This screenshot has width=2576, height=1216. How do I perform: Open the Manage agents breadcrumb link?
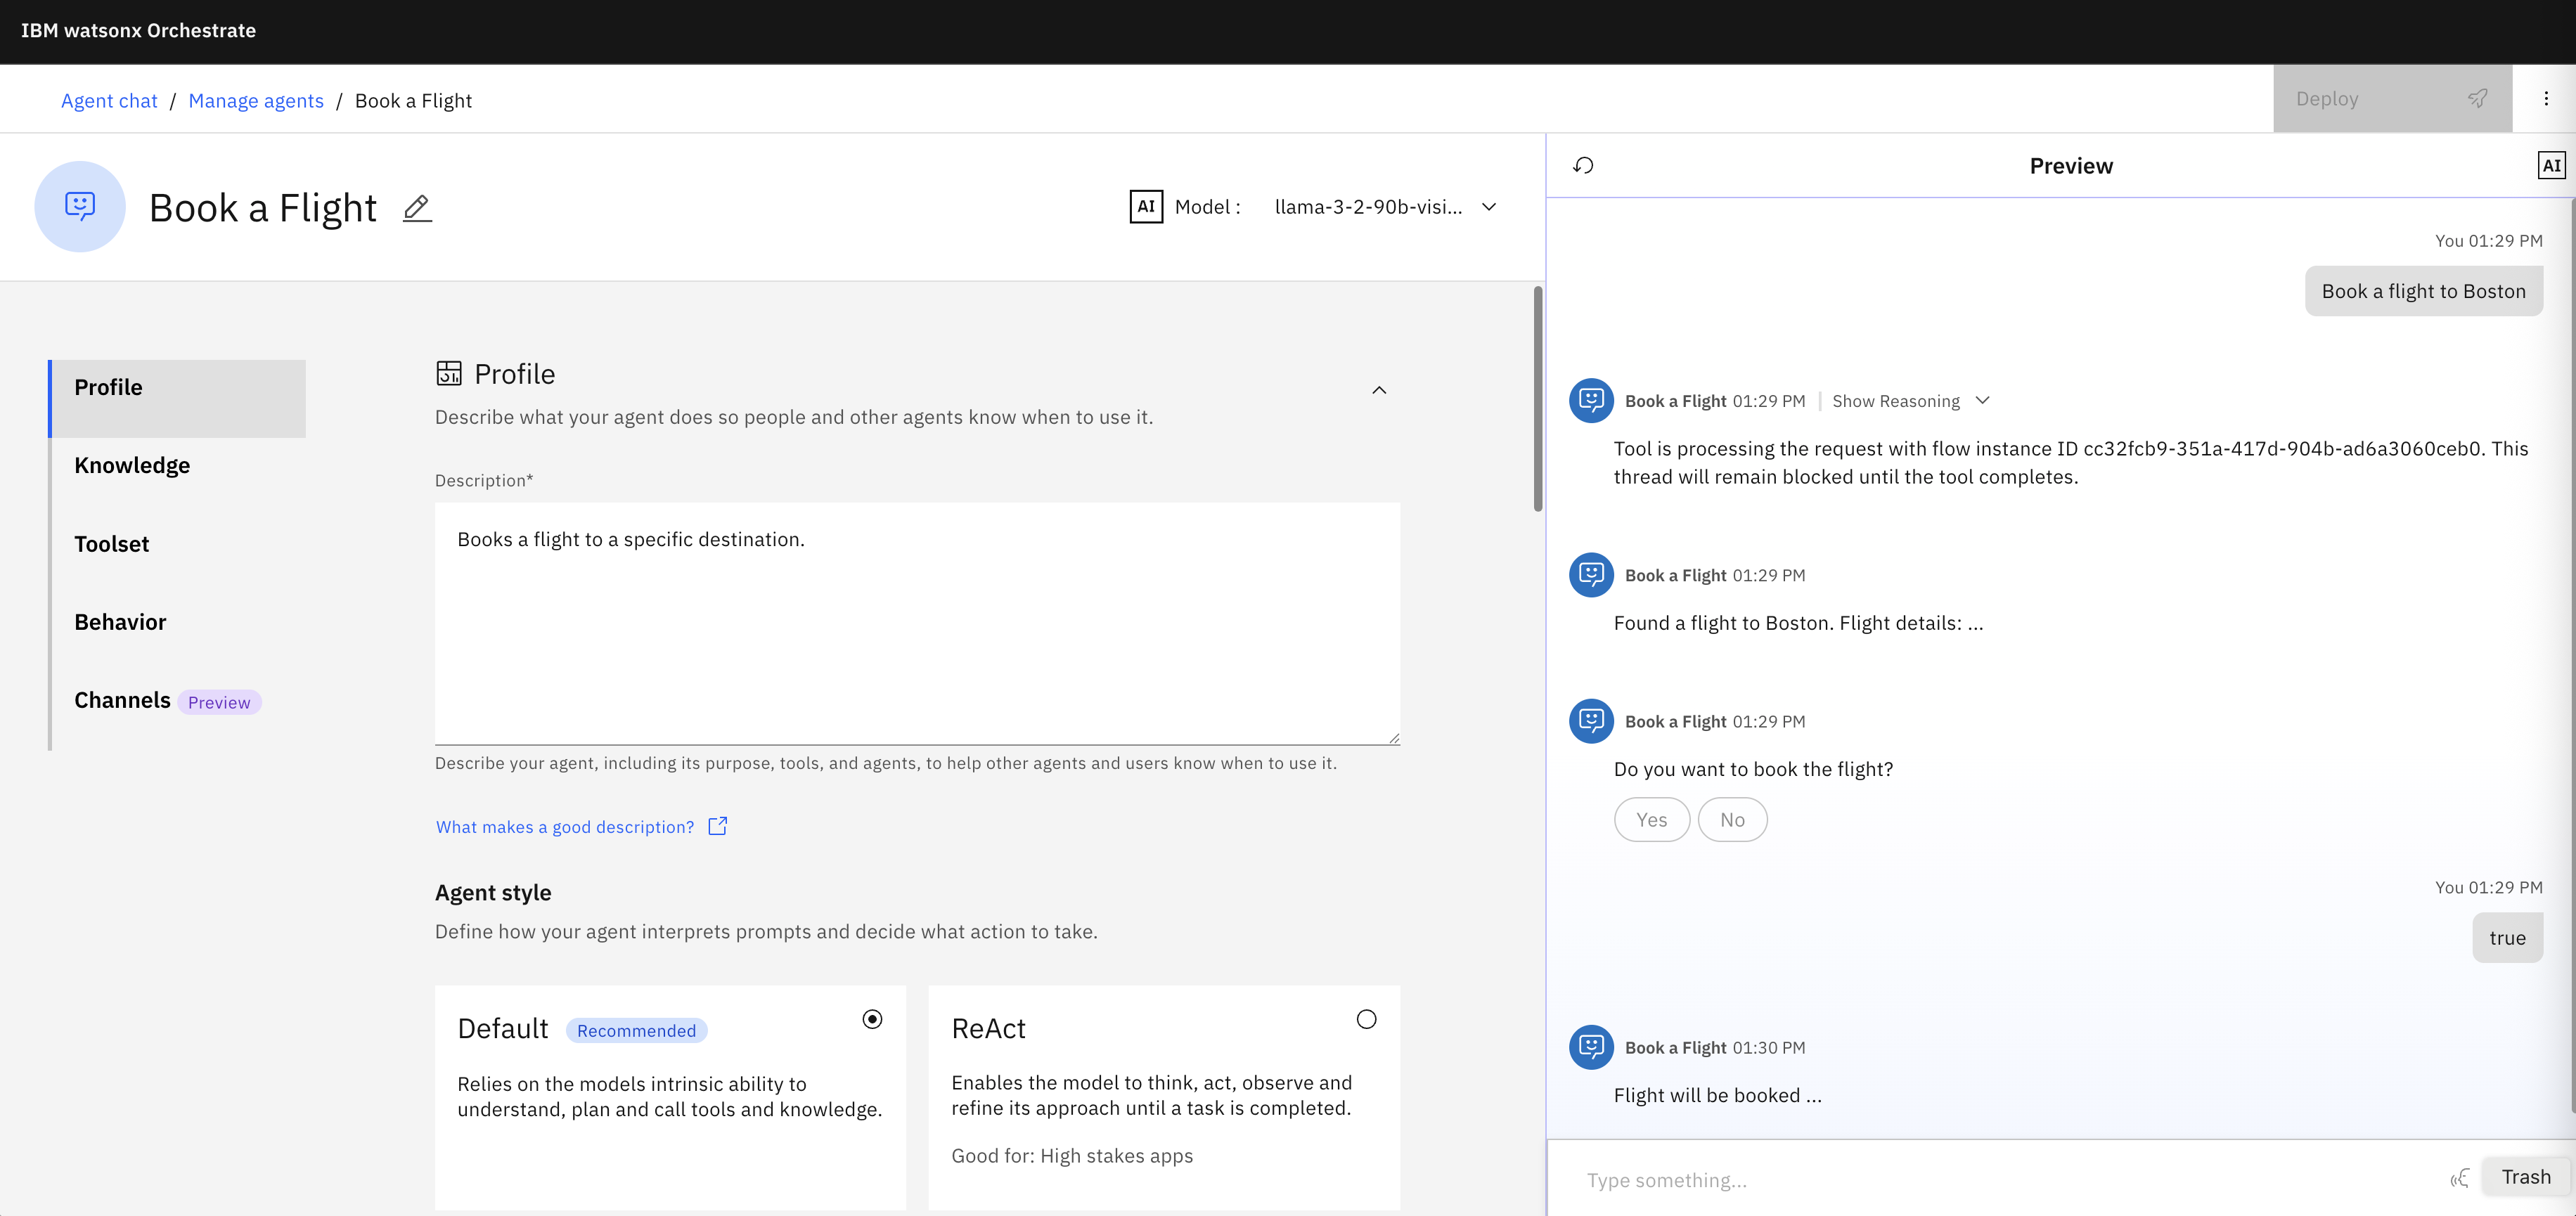pos(256,101)
